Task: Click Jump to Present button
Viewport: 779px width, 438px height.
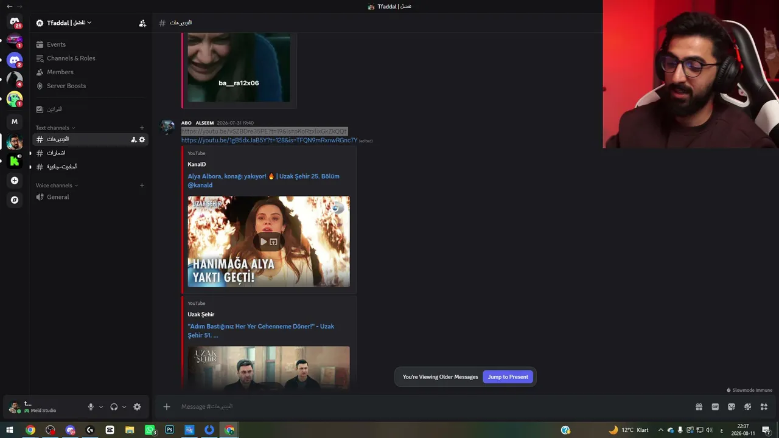Action: (x=508, y=377)
